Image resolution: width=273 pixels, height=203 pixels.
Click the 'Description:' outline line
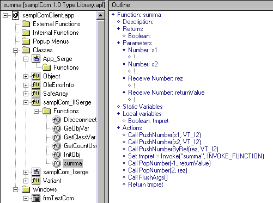point(138,22)
